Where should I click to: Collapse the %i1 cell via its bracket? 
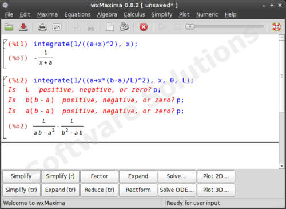5,54
